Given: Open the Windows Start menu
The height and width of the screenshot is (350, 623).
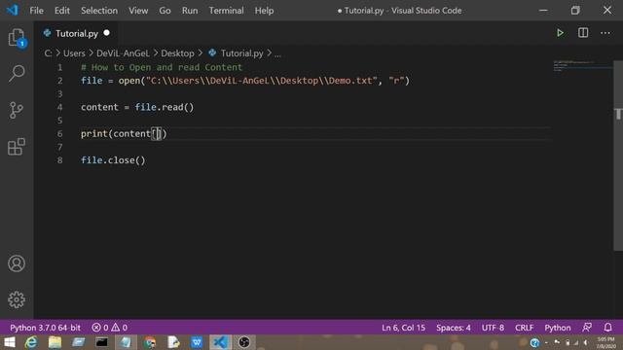Looking at the screenshot, I should (x=9, y=342).
